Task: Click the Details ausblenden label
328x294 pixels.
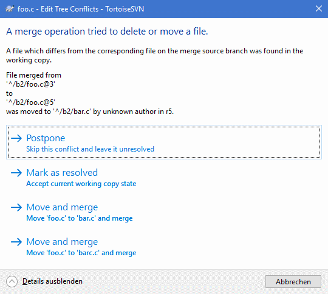Action: [x=52, y=281]
